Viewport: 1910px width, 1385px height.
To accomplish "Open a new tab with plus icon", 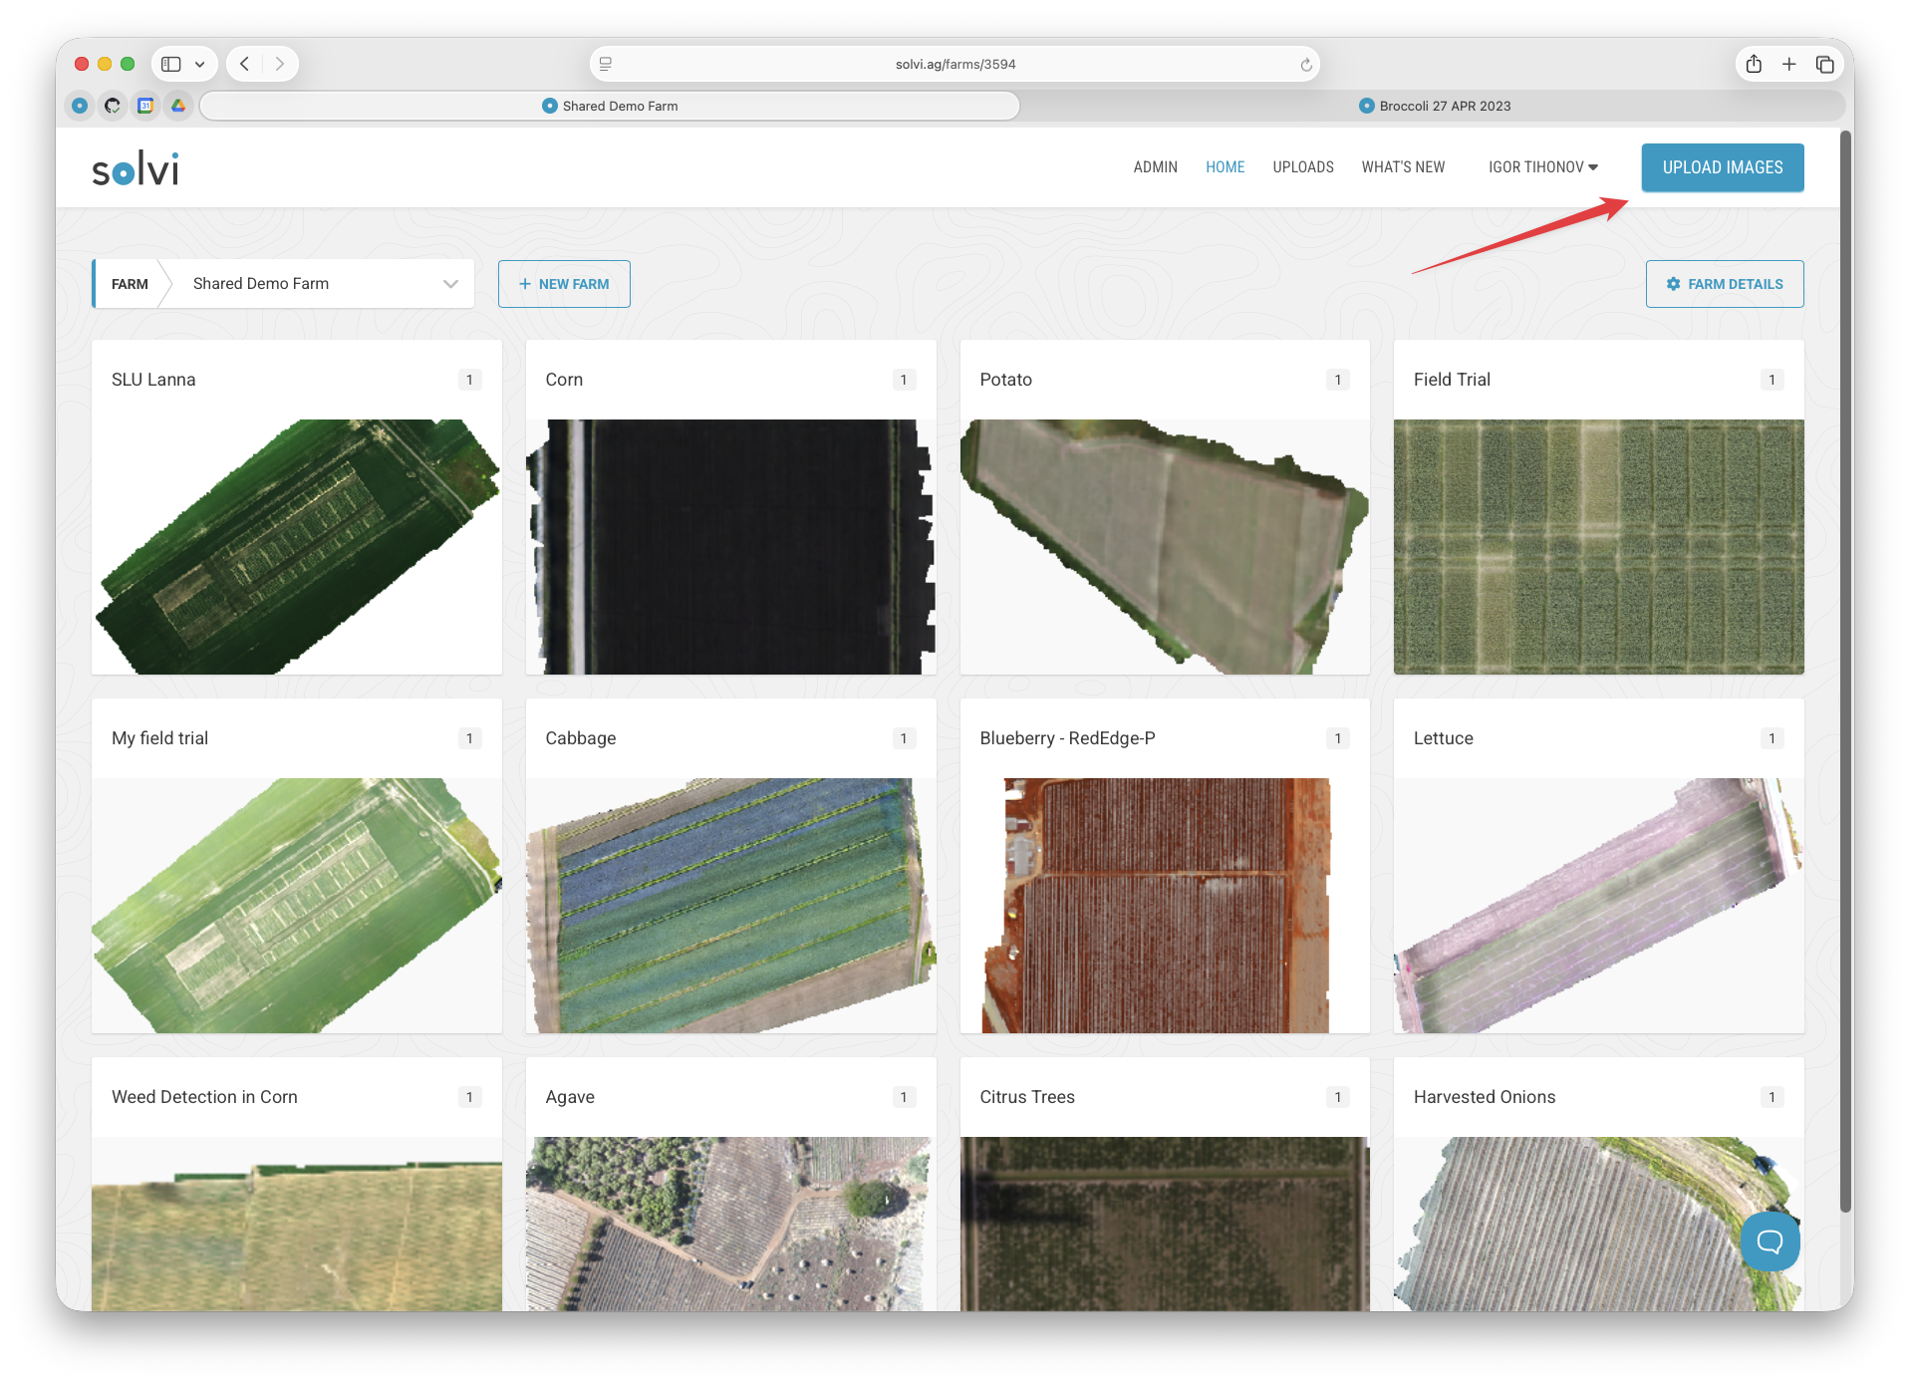I will (x=1789, y=64).
